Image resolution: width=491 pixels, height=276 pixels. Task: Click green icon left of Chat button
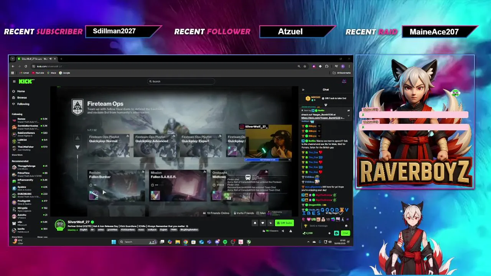(336, 233)
